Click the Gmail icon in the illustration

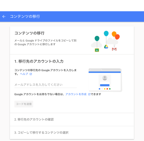click(x=114, y=49)
